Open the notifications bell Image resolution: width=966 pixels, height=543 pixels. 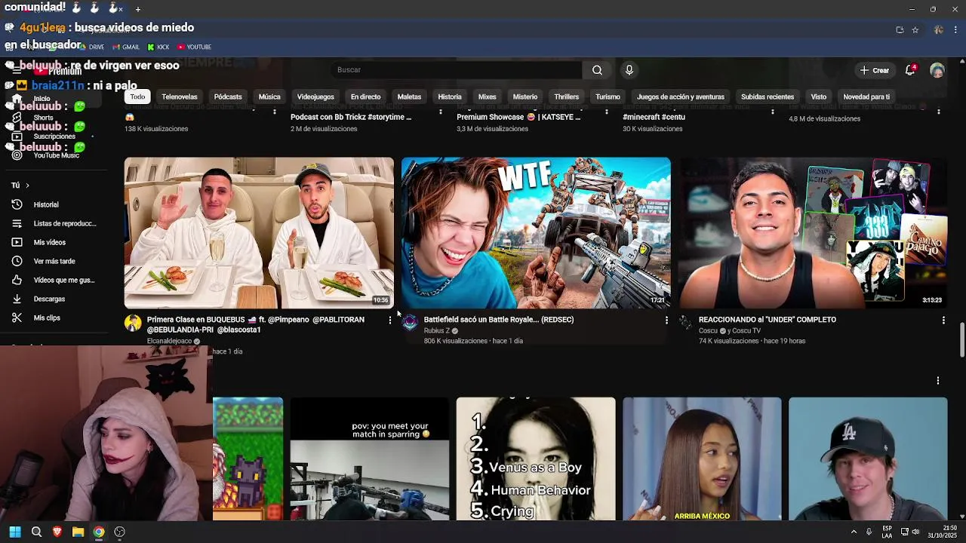(911, 70)
